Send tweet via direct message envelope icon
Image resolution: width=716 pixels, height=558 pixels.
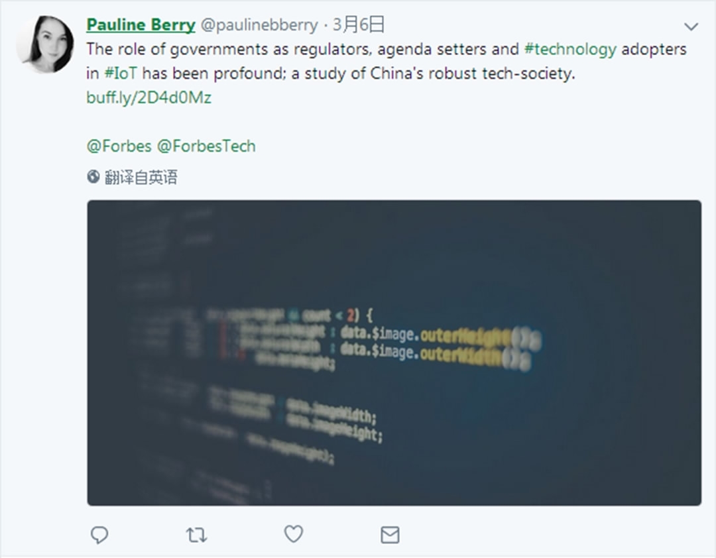click(390, 535)
